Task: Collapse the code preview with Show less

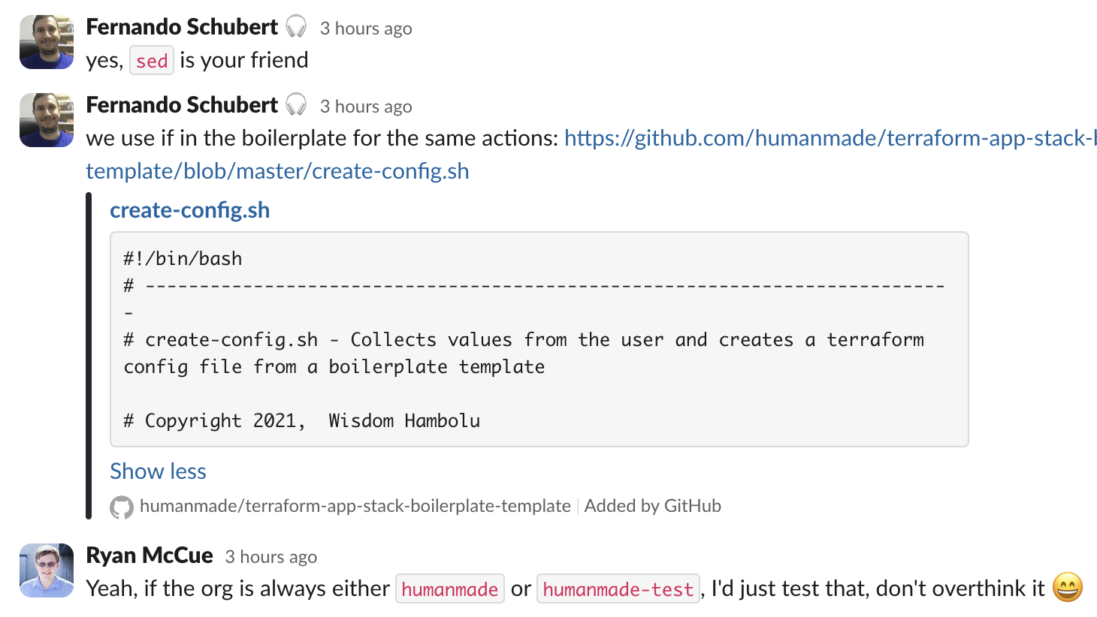Action: point(158,471)
